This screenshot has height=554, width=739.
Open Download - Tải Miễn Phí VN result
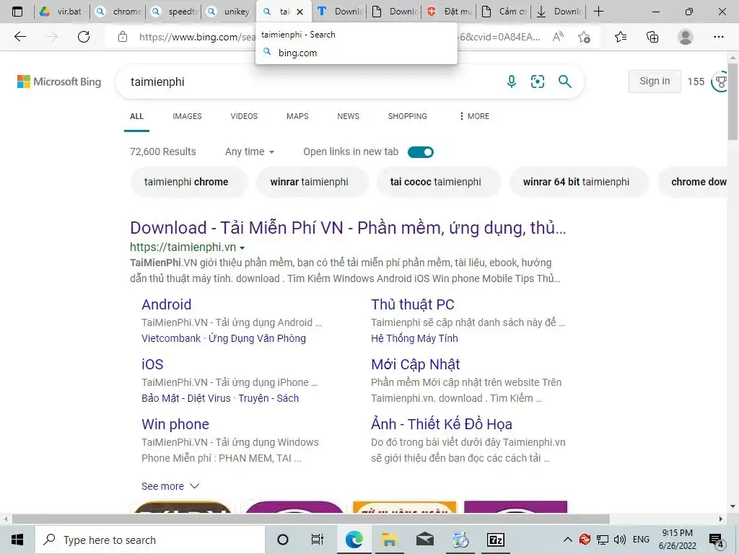click(x=348, y=227)
